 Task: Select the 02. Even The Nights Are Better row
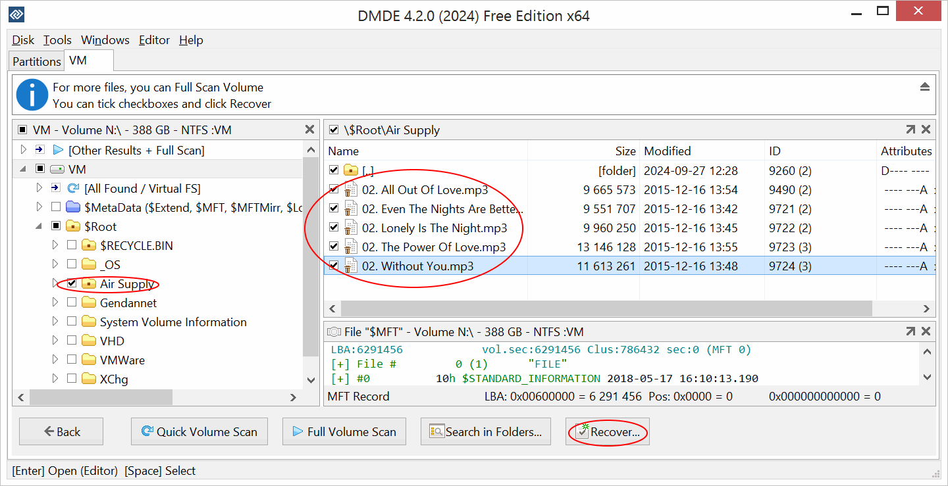630,208
